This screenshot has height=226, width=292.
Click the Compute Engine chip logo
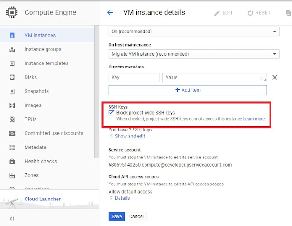tap(12, 12)
